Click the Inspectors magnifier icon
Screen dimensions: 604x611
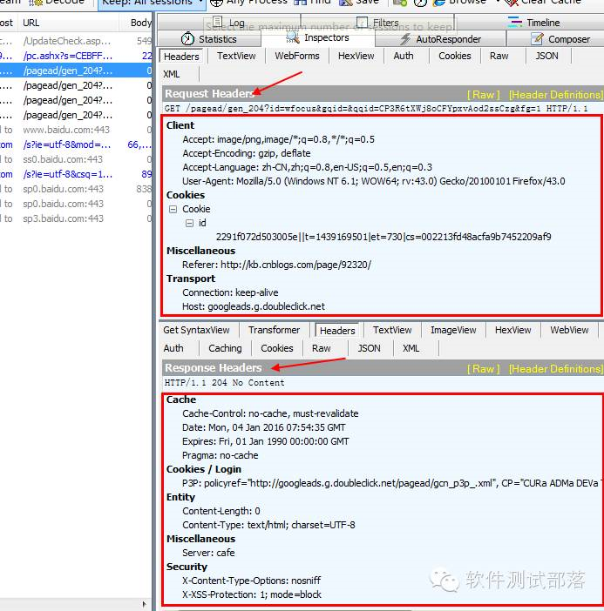tap(293, 37)
